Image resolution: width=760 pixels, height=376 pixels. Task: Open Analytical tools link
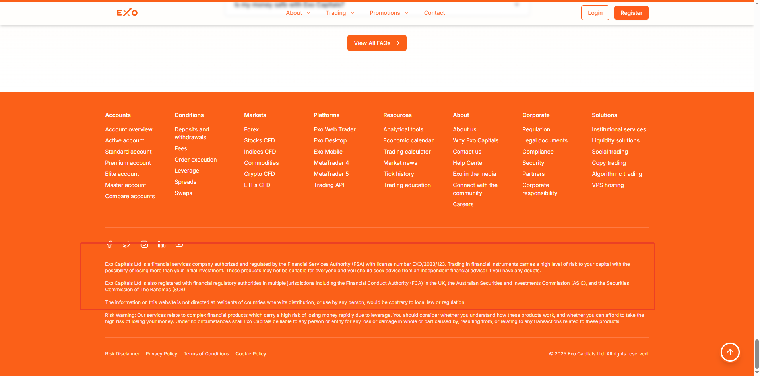pos(403,129)
